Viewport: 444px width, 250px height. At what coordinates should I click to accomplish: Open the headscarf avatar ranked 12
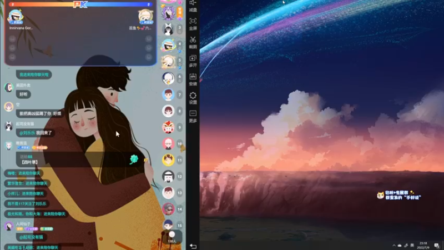168,176
